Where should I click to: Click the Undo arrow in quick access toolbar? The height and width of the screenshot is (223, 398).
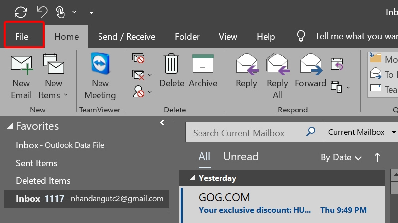(42, 12)
